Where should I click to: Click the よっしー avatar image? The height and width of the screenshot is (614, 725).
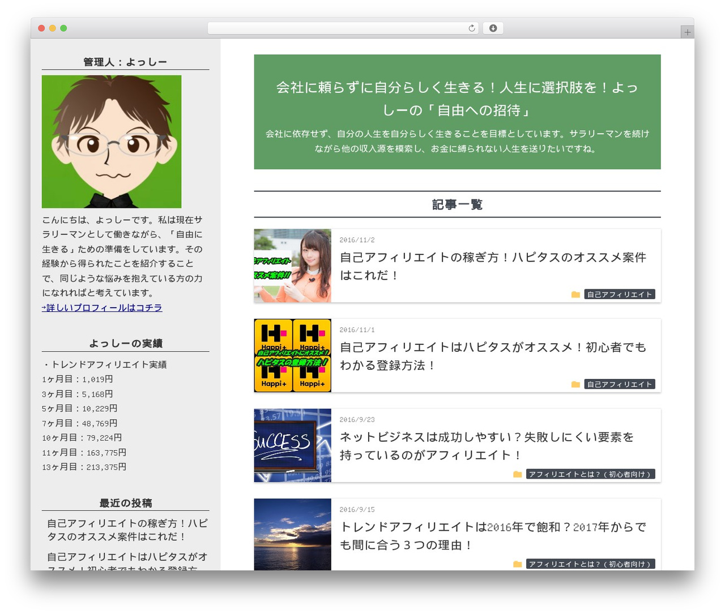click(x=112, y=142)
